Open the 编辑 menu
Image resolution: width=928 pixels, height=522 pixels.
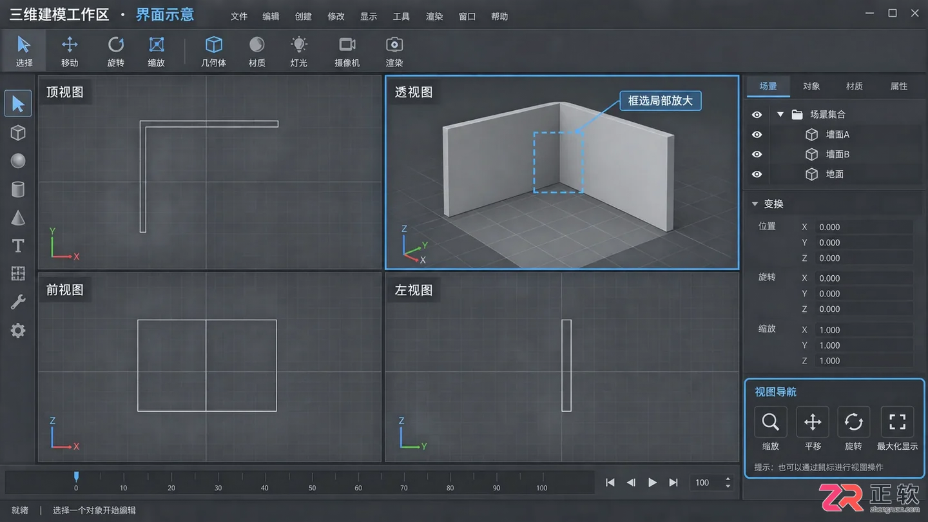(271, 16)
